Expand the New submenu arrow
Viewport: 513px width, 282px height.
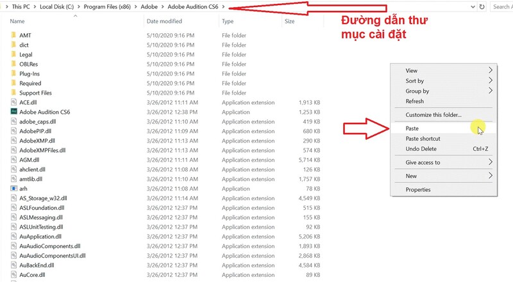click(491, 176)
